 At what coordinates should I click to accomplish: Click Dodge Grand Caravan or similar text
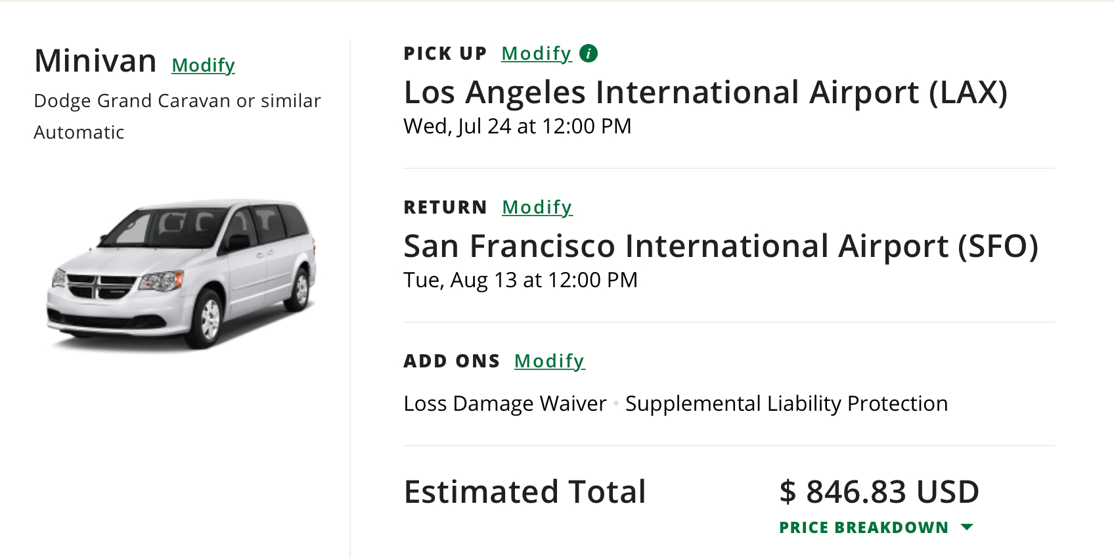(x=177, y=101)
